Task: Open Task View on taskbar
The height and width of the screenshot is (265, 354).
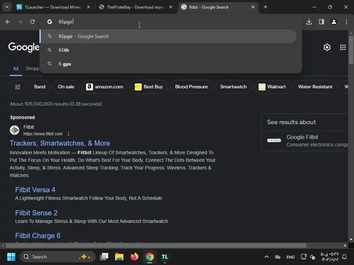Action: tap(104, 257)
